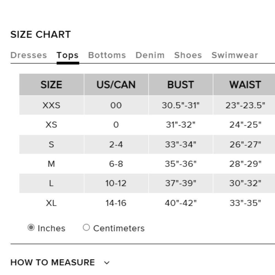
Task: Select the XL row of the chart
Action: [52, 203]
